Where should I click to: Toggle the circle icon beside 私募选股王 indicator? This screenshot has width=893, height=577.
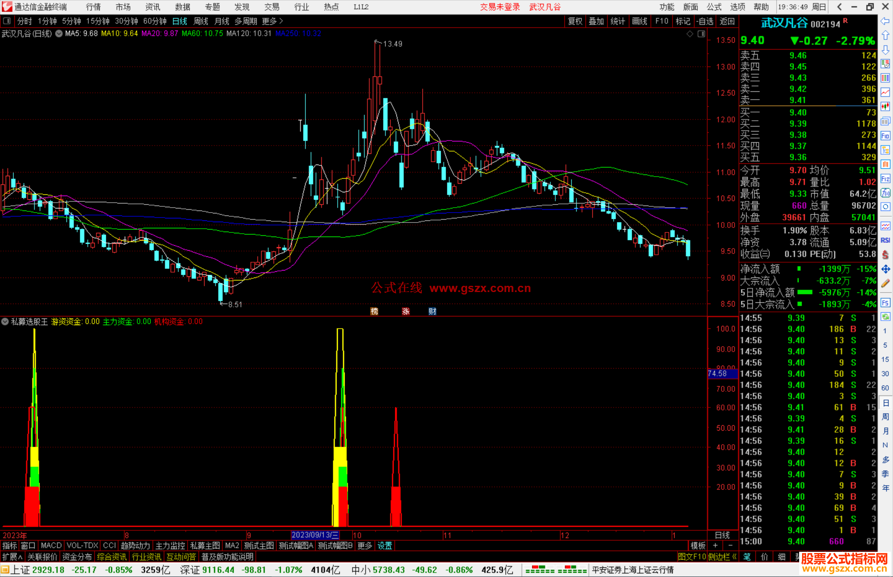pos(5,321)
